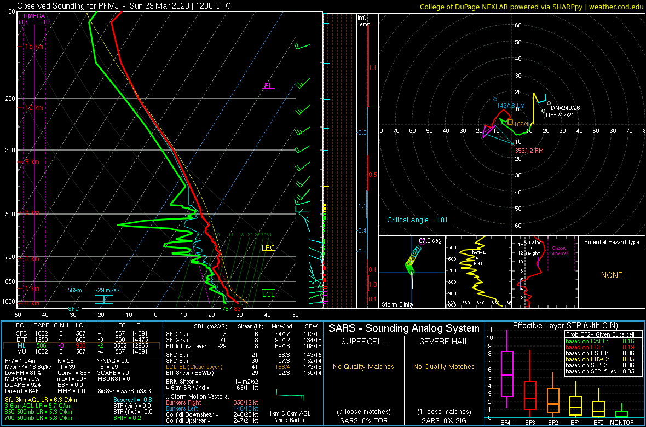Click 'SARS: 0% SIG' result
Viewport: 646px width, 427px height.
click(444, 420)
